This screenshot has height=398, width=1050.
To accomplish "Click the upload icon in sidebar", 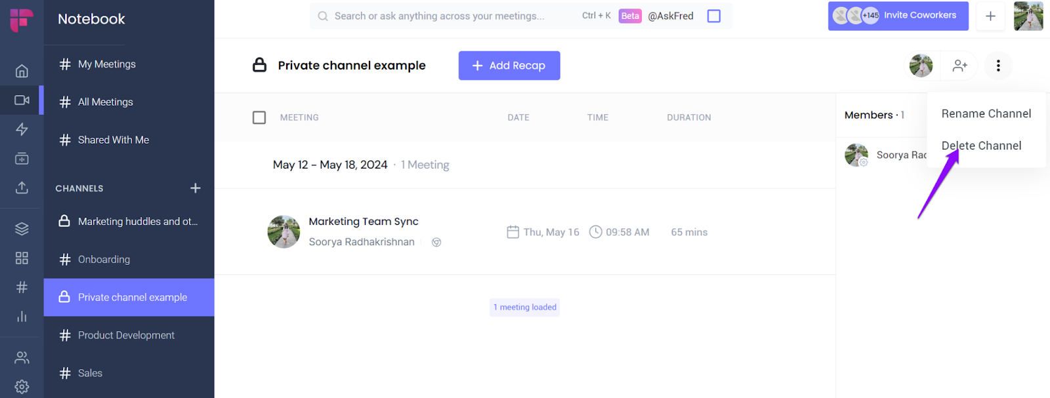I will point(22,188).
